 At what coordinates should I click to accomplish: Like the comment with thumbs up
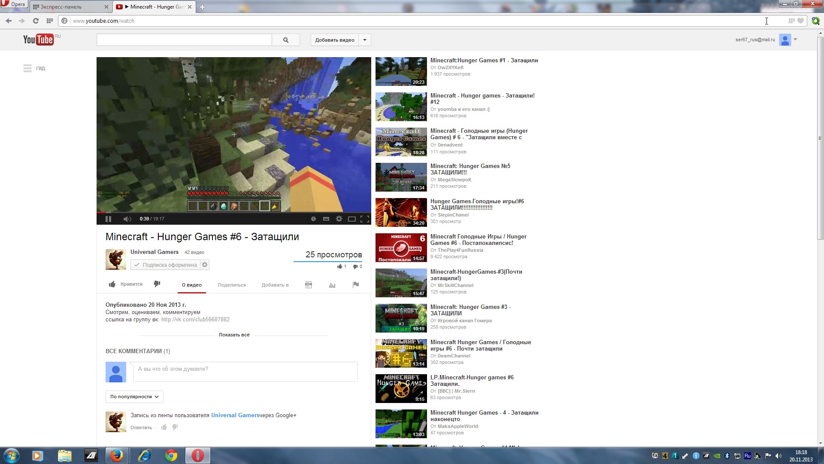164,427
